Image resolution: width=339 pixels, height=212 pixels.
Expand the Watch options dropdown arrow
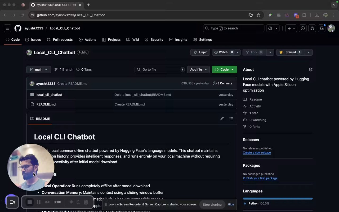(x=238, y=52)
